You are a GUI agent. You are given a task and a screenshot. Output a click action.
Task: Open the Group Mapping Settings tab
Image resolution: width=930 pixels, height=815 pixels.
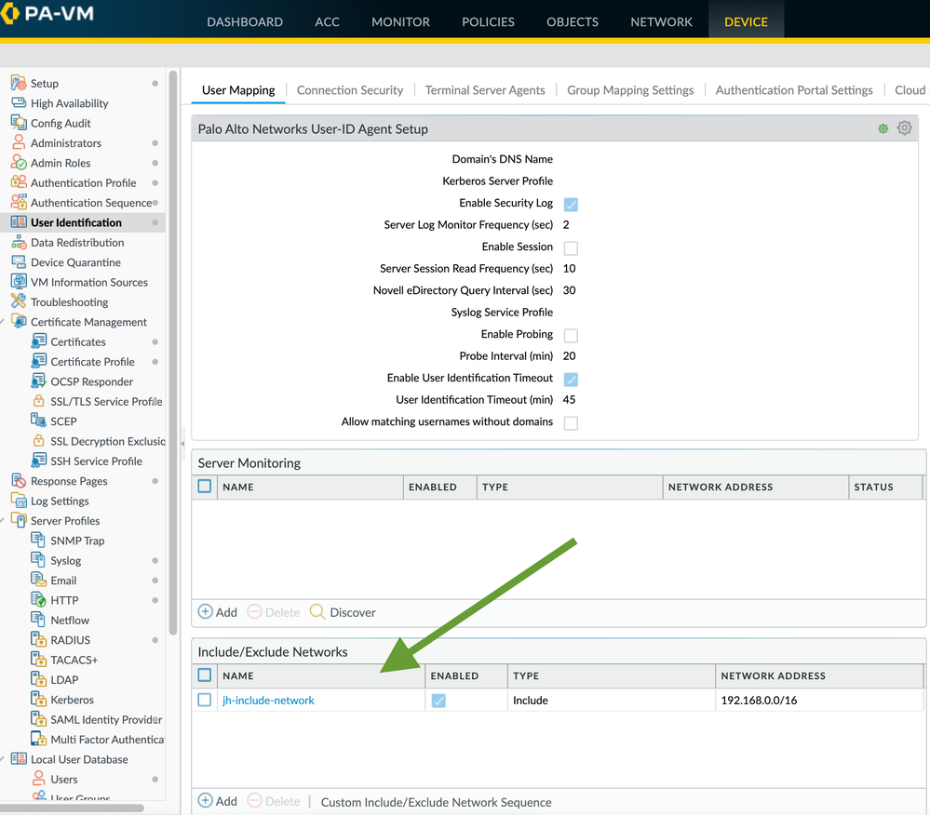point(630,90)
